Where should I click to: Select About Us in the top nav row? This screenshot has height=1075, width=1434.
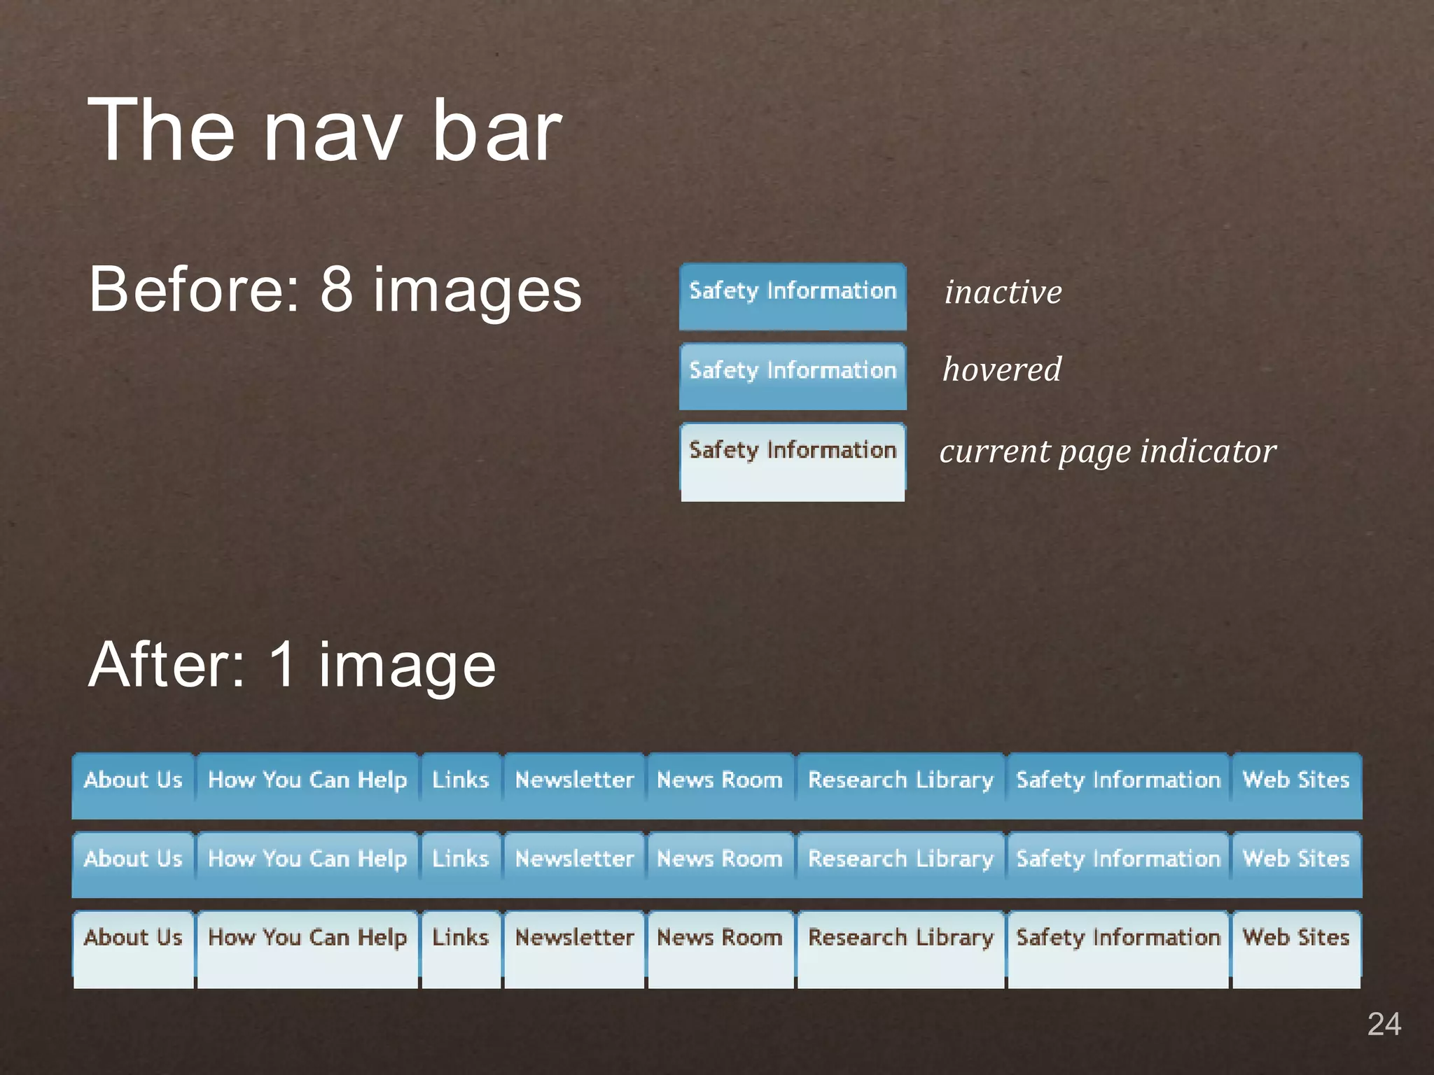[133, 786]
